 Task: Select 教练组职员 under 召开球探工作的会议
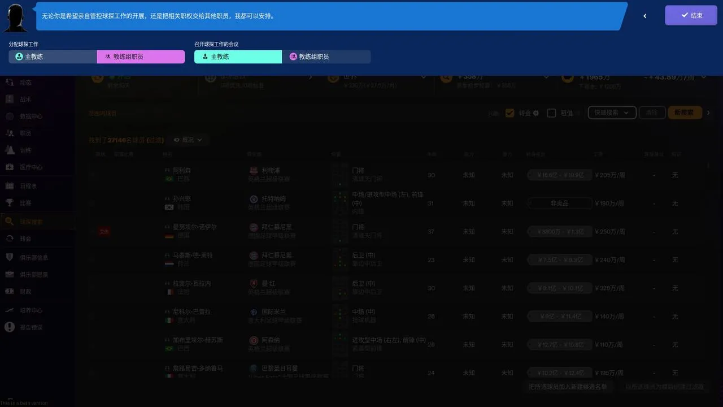[326, 57]
